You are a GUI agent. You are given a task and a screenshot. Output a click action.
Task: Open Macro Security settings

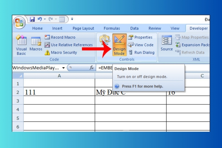coord(61,52)
